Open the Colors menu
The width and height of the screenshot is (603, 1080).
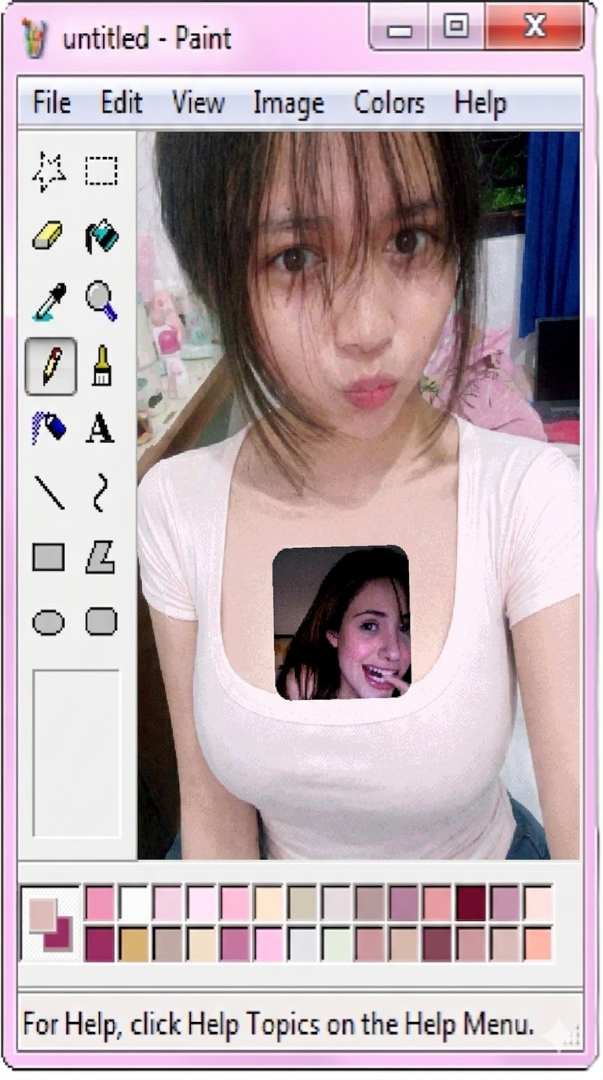pos(389,103)
